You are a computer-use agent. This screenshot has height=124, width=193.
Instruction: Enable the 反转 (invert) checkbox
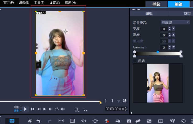point(135,61)
